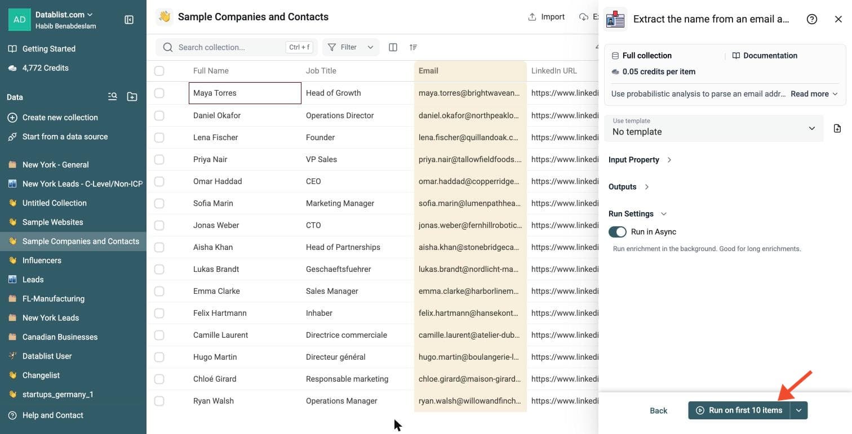Click the sort icon in toolbar
This screenshot has height=434, width=852.
coord(413,47)
